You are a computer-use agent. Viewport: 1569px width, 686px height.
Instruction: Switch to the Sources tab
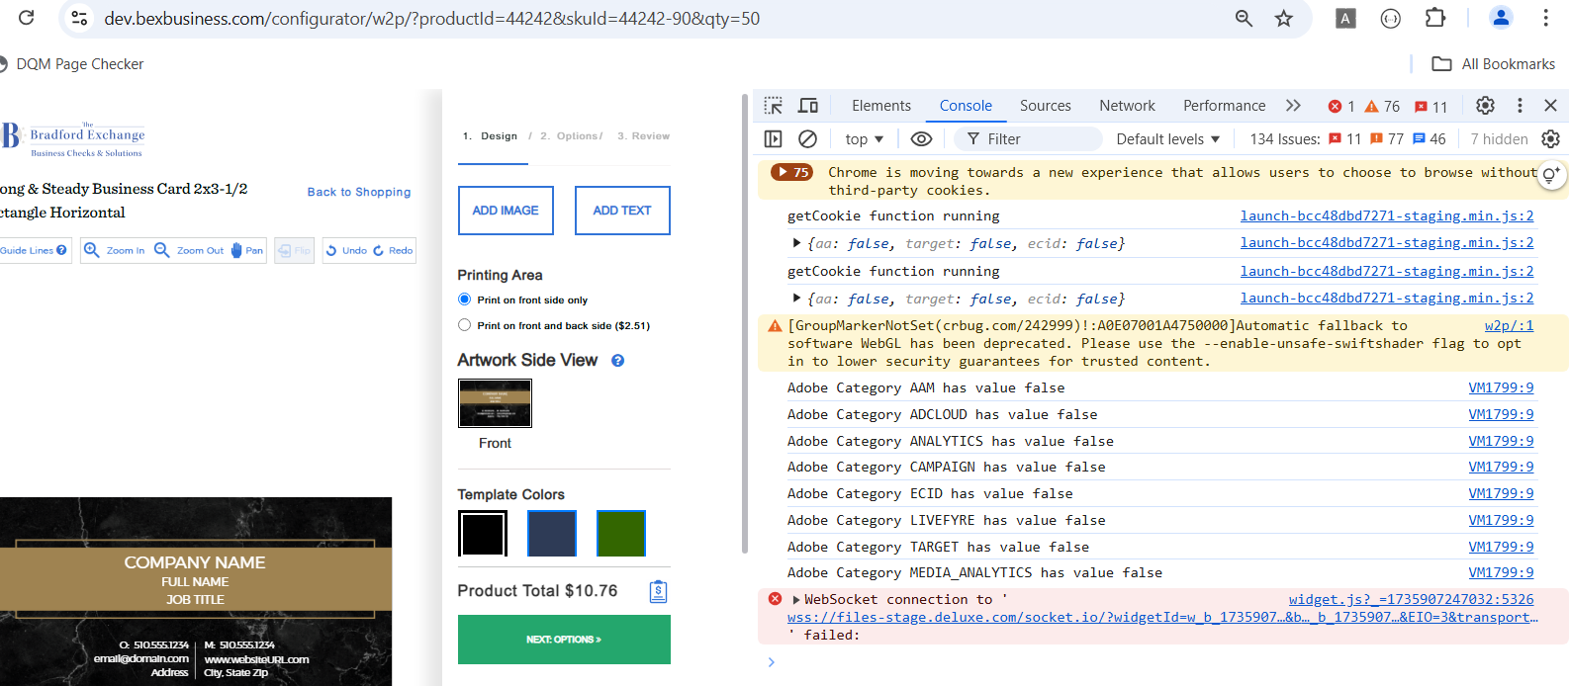click(x=1045, y=106)
